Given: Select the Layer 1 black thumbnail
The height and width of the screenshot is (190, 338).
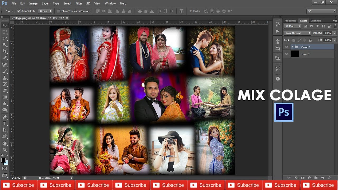Looking at the screenshot, I should pos(295,54).
